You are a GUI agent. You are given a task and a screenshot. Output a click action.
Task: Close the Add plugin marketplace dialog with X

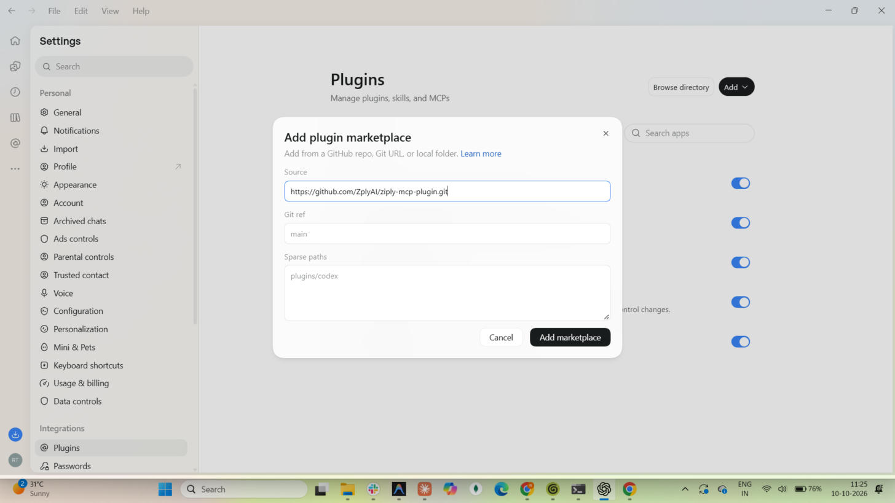[x=605, y=133]
